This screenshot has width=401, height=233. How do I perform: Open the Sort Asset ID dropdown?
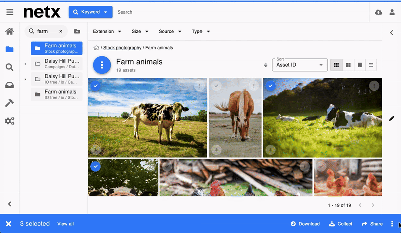pos(300,65)
